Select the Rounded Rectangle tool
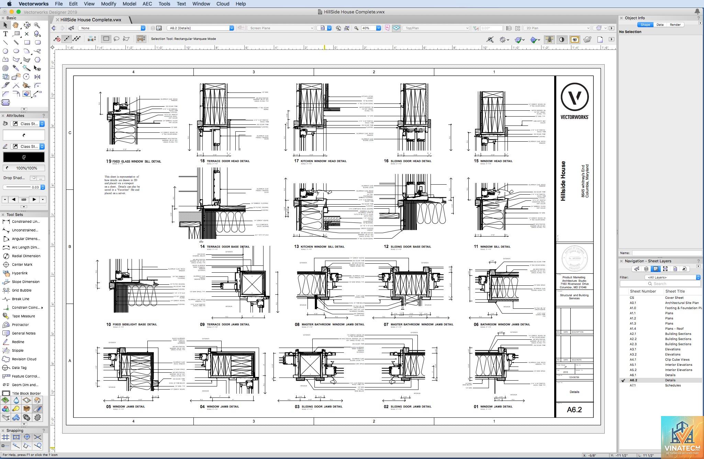The image size is (704, 459). click(x=37, y=42)
